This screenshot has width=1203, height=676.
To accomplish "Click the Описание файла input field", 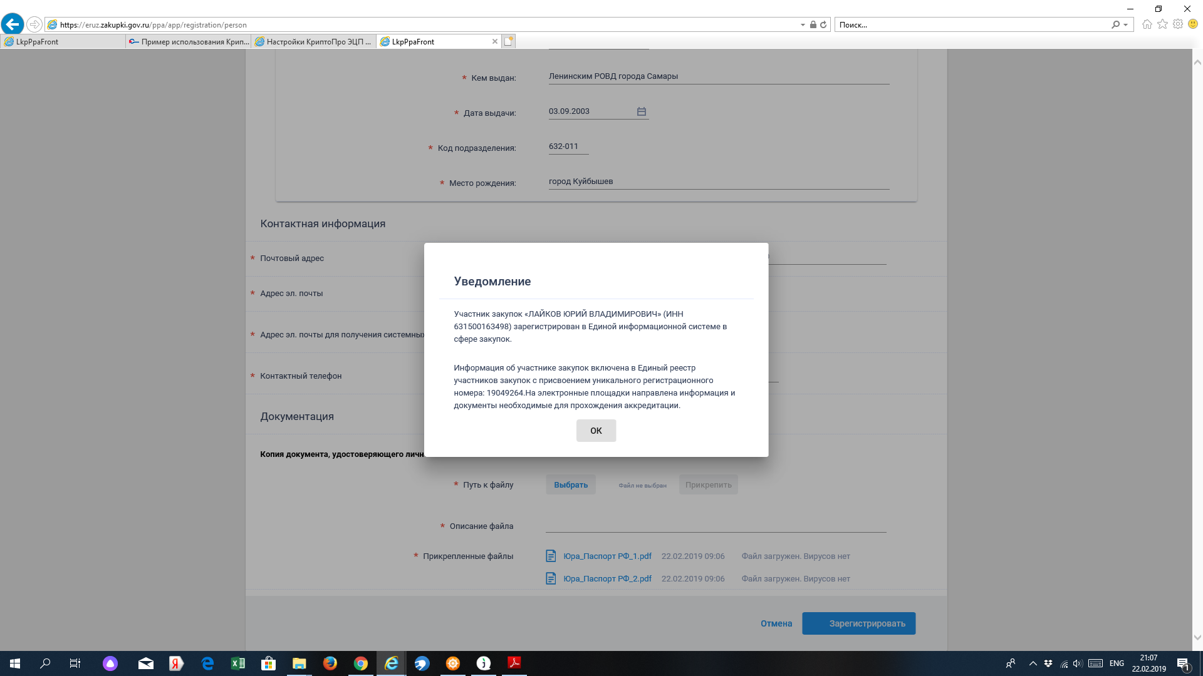I will point(715,525).
